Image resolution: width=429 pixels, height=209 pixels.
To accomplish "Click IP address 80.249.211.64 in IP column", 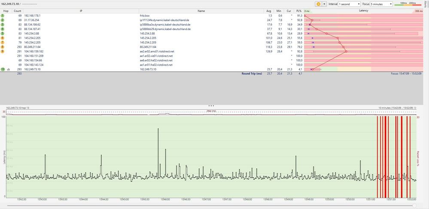I will tap(32, 47).
